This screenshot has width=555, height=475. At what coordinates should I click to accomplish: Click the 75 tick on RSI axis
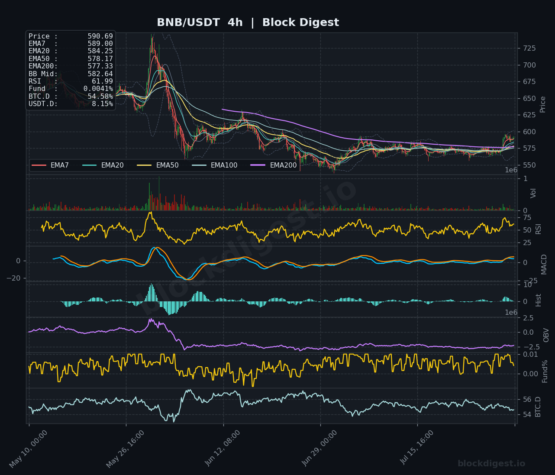[x=527, y=217]
